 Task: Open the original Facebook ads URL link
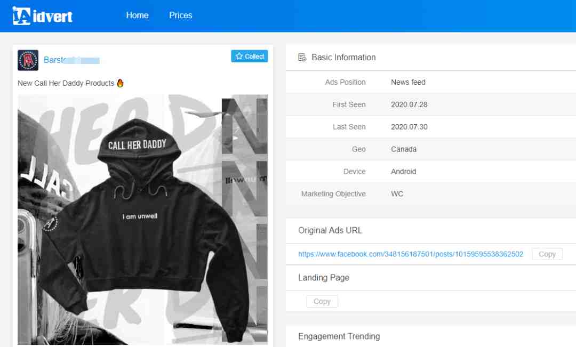pyautogui.click(x=411, y=254)
